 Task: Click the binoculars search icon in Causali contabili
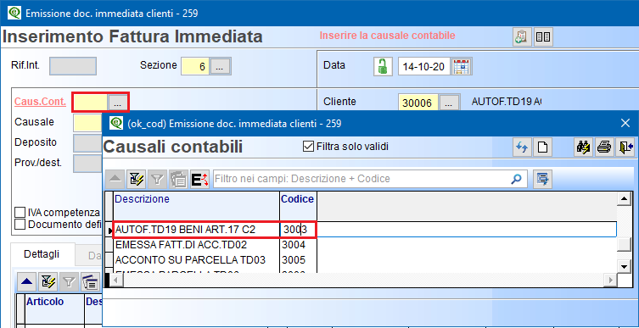coord(584,147)
